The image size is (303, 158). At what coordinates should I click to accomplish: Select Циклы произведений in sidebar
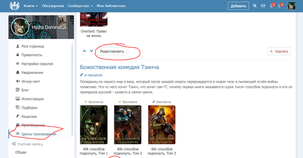(39, 134)
